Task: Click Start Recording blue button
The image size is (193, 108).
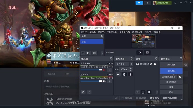Action: [x=171, y=71]
